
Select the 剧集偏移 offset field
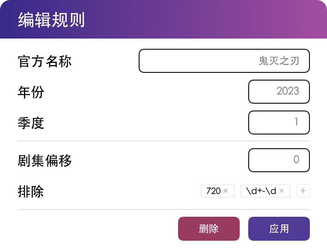pos(279,160)
